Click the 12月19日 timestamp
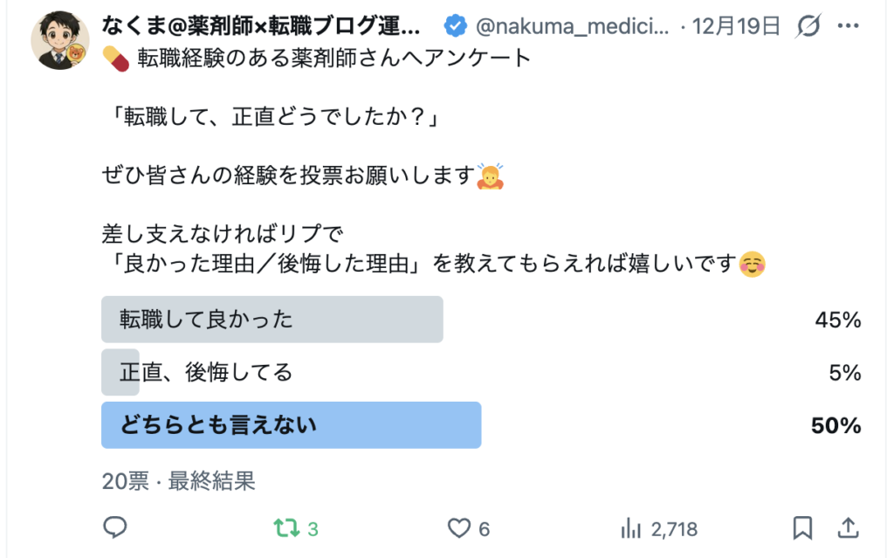The height and width of the screenshot is (558, 894). [736, 26]
